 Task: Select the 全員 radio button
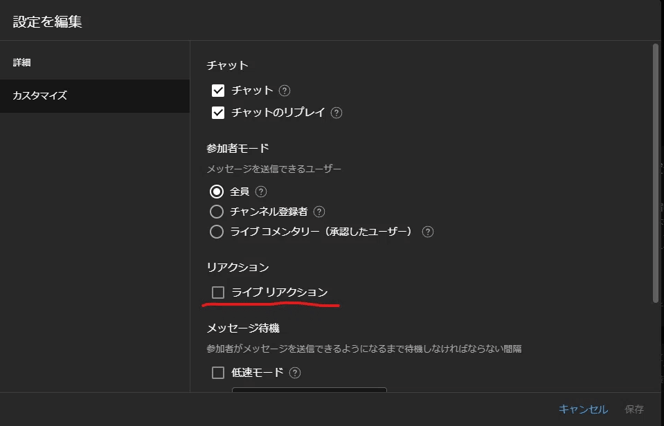click(217, 192)
